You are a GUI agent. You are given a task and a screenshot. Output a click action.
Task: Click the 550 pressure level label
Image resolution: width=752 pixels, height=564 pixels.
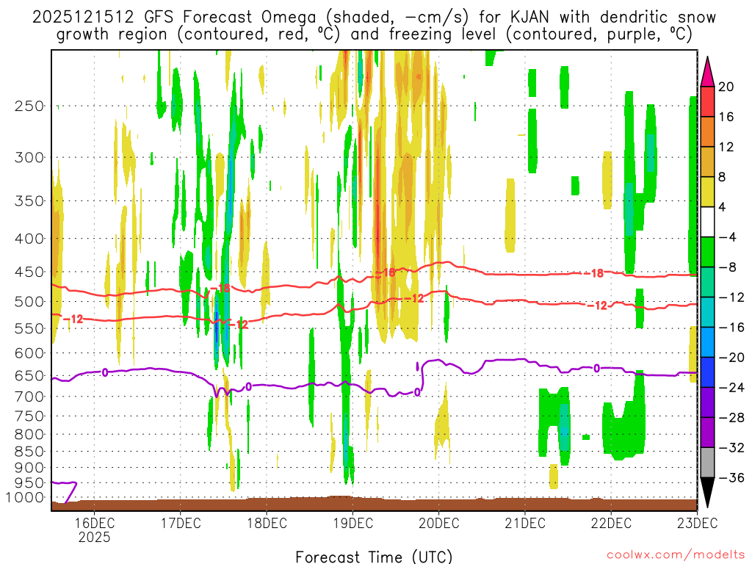(29, 328)
